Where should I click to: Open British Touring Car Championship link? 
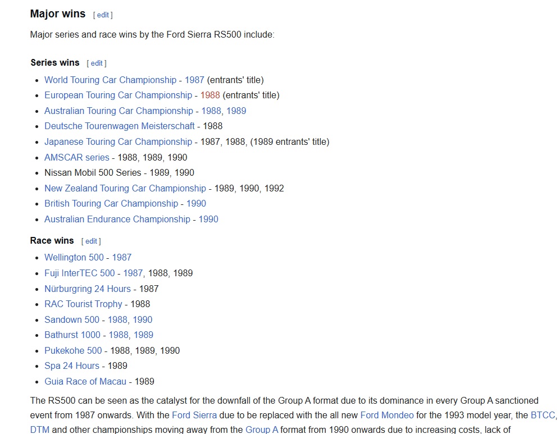coord(111,204)
